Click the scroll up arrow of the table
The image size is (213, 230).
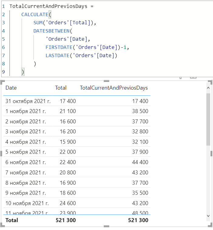pos(208,88)
